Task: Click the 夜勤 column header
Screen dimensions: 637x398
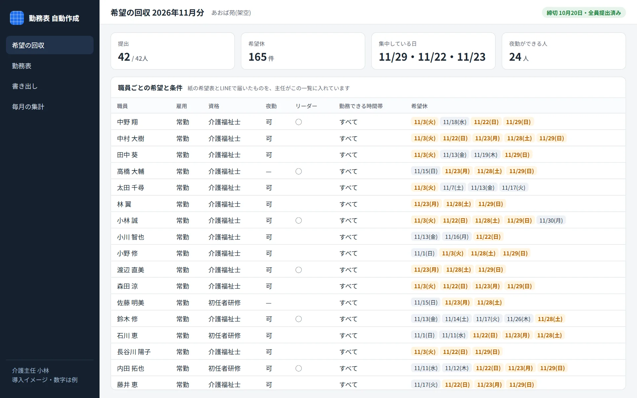Action: tap(271, 106)
